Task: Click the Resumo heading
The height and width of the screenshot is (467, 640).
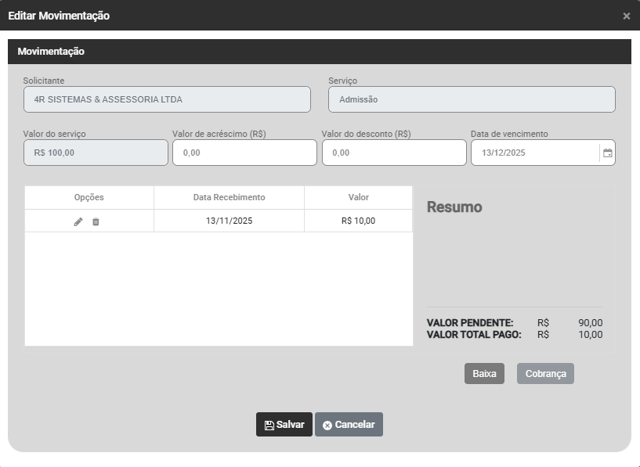Action: pos(454,207)
